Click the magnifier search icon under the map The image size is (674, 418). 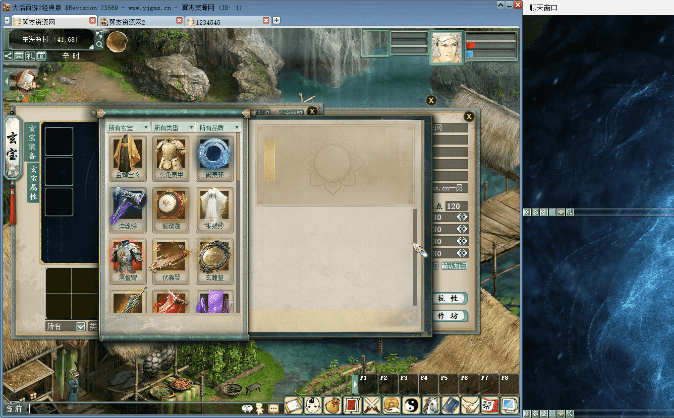point(99,44)
